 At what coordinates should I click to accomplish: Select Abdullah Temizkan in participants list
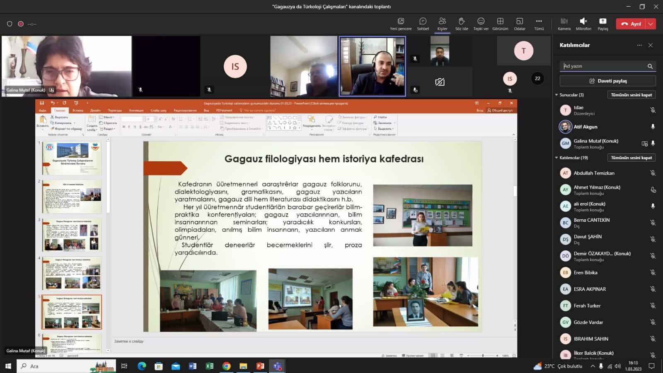point(594,173)
